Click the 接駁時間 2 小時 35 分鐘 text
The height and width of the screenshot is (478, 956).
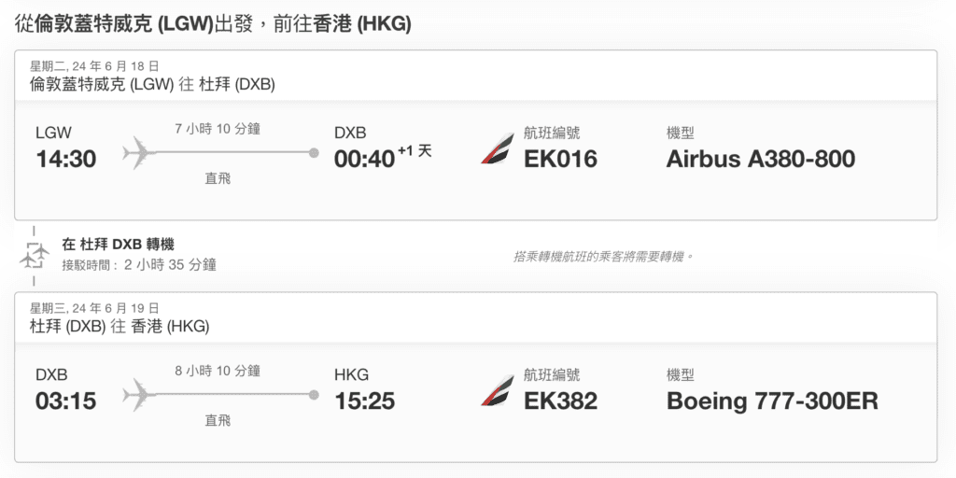click(x=139, y=265)
